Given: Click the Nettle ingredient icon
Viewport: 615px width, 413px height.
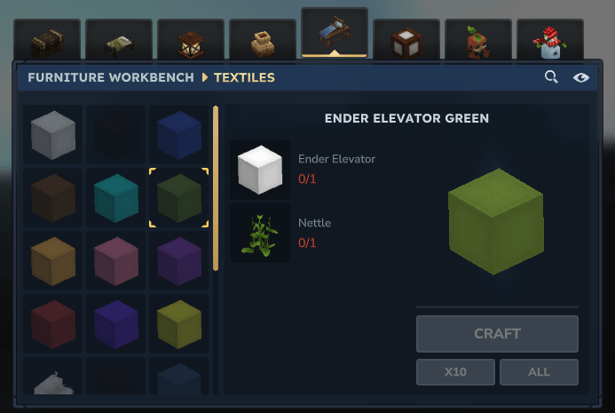Looking at the screenshot, I should (260, 234).
